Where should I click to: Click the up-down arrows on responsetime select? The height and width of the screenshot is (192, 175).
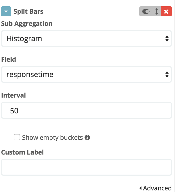167,74
